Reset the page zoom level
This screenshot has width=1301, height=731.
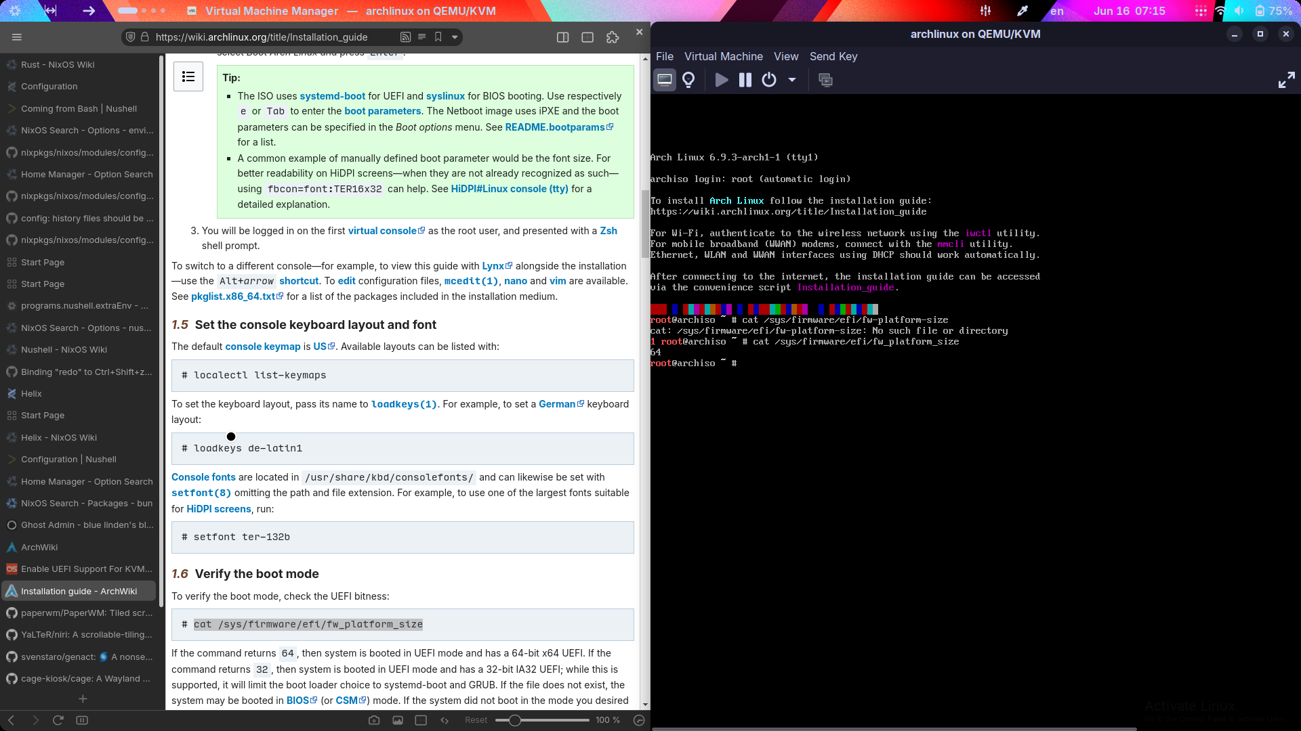pyautogui.click(x=476, y=720)
